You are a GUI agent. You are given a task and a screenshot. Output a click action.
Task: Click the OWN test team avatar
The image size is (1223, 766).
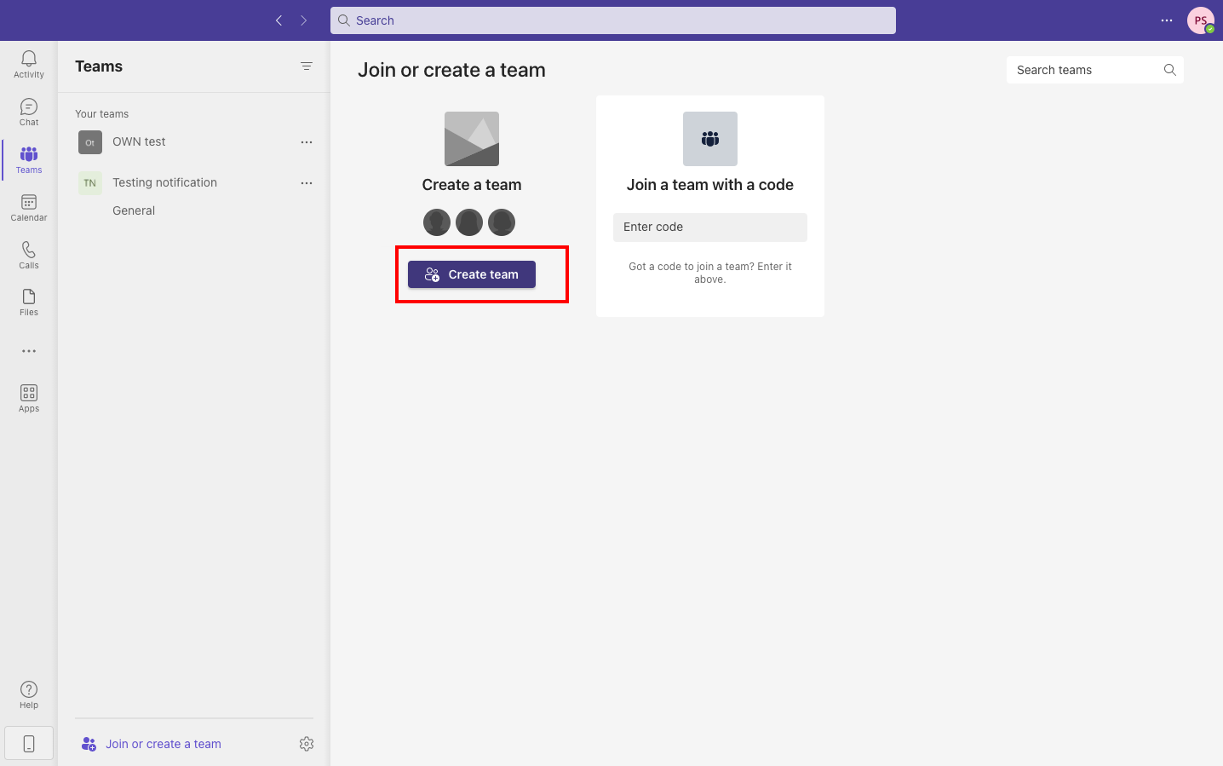coord(90,142)
